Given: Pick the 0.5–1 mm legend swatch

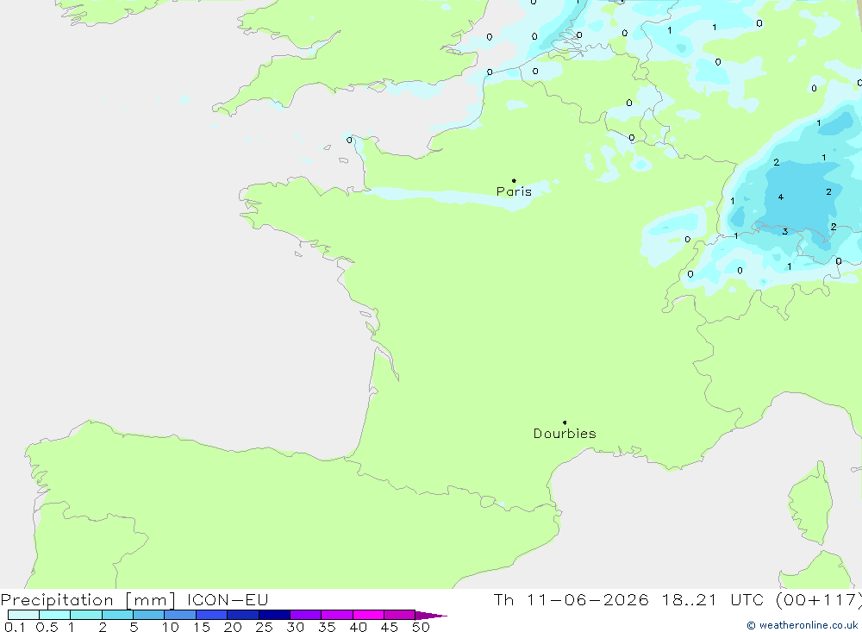Looking at the screenshot, I should (54, 615).
